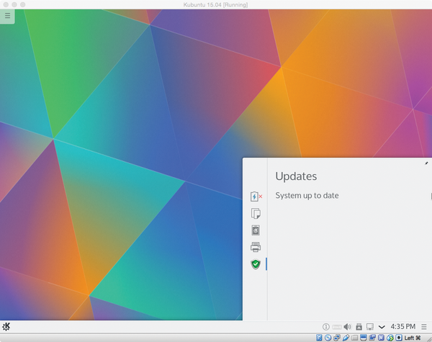The height and width of the screenshot is (342, 432).
Task: Open the panel settings hamburger at right
Action: pyautogui.click(x=424, y=327)
